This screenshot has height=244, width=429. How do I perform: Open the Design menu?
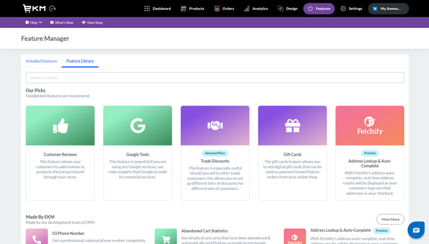point(287,9)
